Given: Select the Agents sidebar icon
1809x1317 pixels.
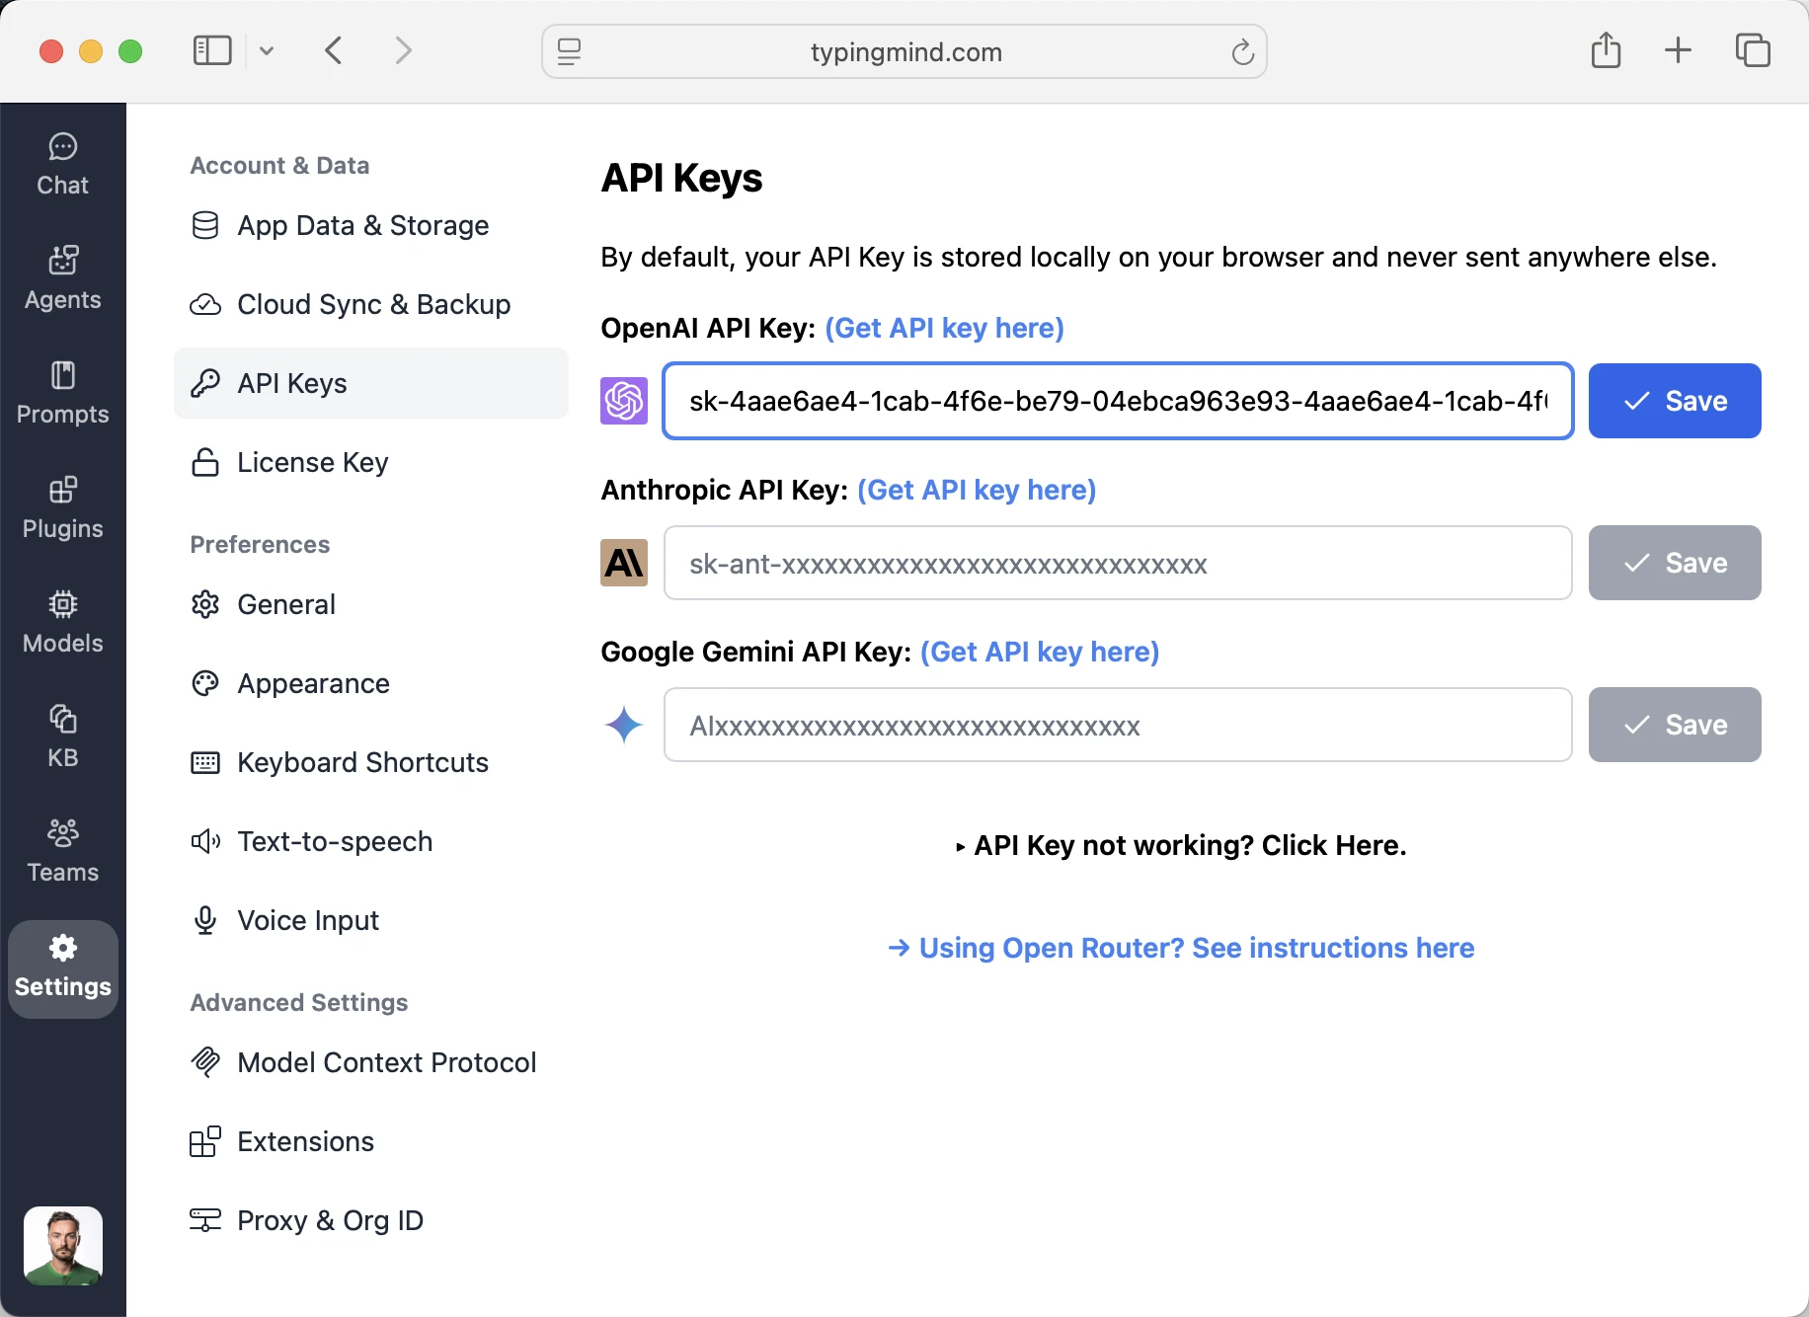Looking at the screenshot, I should click(x=62, y=277).
